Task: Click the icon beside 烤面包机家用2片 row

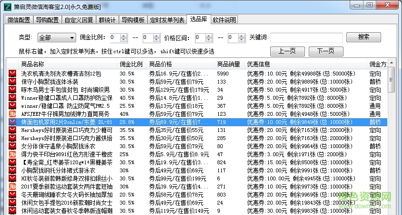Action: point(12,122)
